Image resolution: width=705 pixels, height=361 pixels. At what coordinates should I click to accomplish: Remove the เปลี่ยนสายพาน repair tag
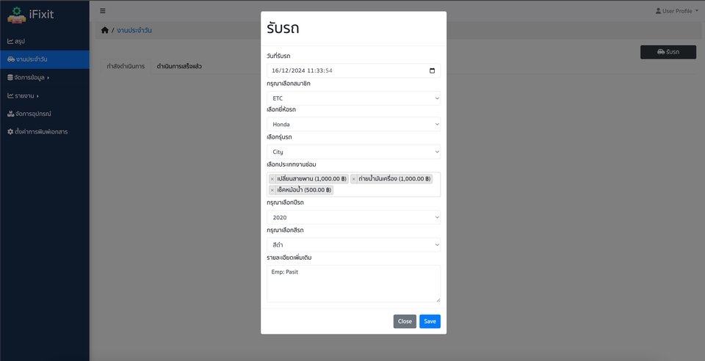coord(272,179)
